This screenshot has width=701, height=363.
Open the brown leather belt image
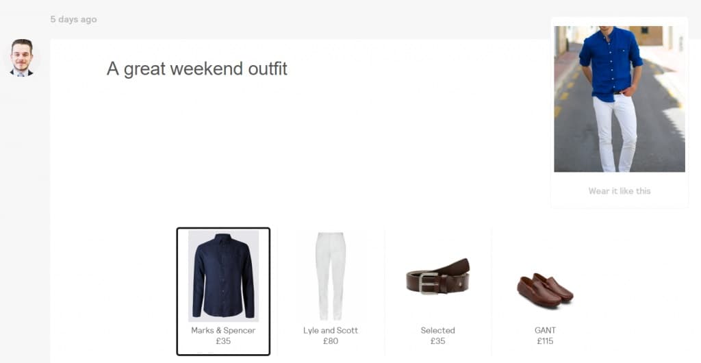click(437, 277)
